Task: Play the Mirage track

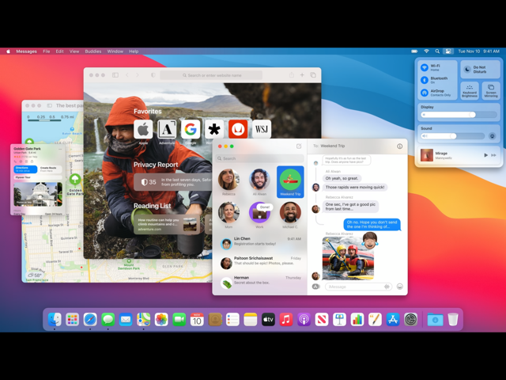Action: coord(485,155)
